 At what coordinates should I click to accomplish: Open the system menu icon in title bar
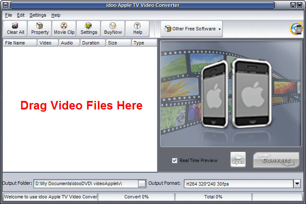click(6, 5)
